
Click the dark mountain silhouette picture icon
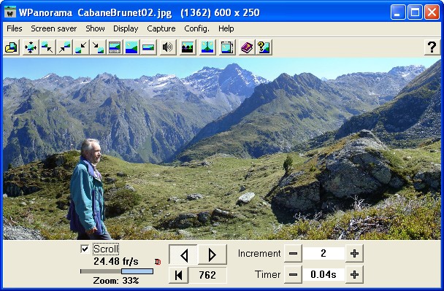coord(188,47)
